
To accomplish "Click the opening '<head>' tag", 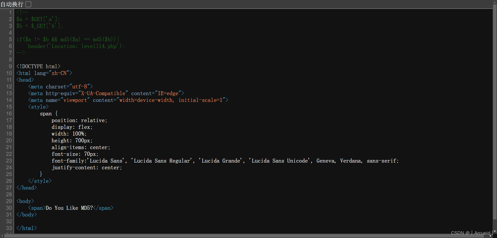I will [x=25, y=80].
